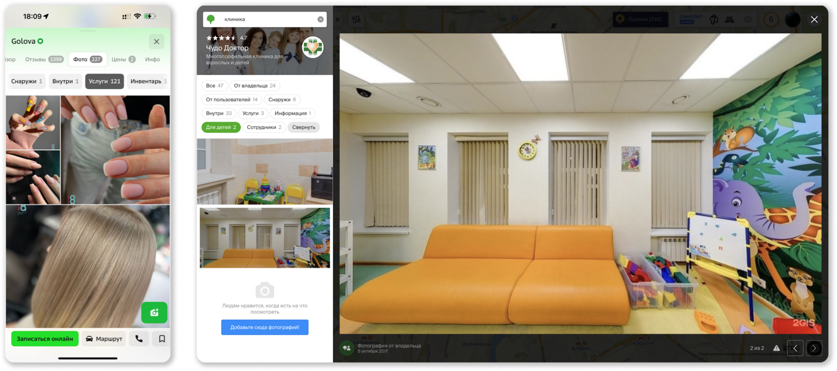Open the Инфо tab

pos(152,59)
